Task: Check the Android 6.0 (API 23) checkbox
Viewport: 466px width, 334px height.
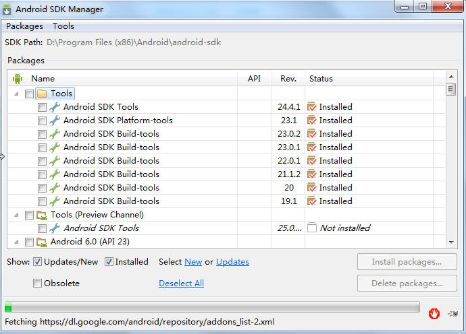Action: [x=29, y=242]
